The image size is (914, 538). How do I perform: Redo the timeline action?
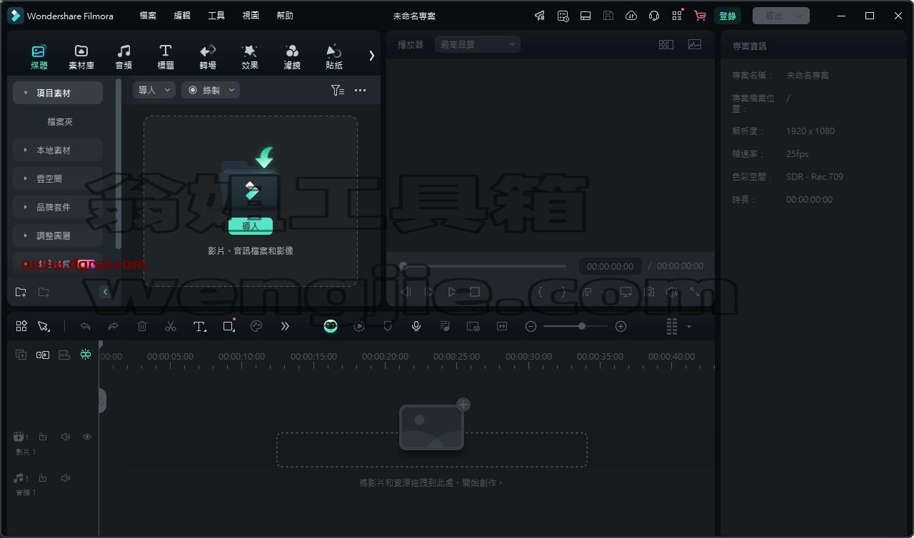click(x=113, y=326)
